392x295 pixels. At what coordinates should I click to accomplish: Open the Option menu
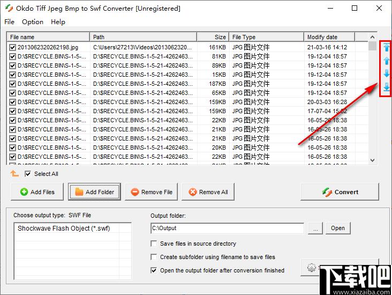[x=33, y=22]
